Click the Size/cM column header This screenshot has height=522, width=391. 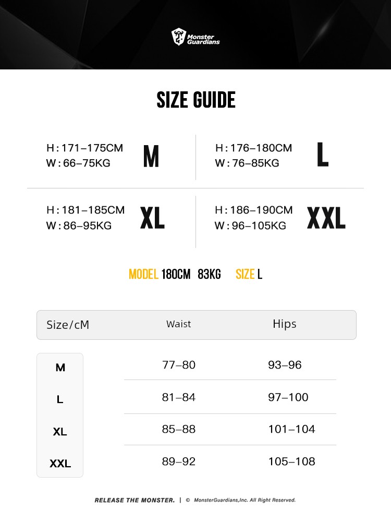pyautogui.click(x=68, y=325)
